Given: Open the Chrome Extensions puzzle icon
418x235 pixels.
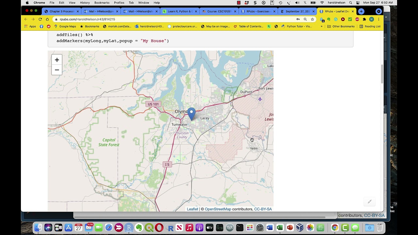Looking at the screenshot, I should pos(364,19).
